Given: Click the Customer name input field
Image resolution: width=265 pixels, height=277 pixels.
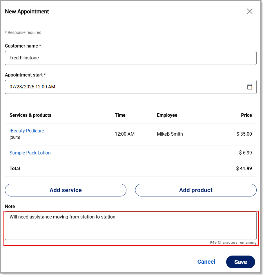Looking at the screenshot, I should click(131, 58).
